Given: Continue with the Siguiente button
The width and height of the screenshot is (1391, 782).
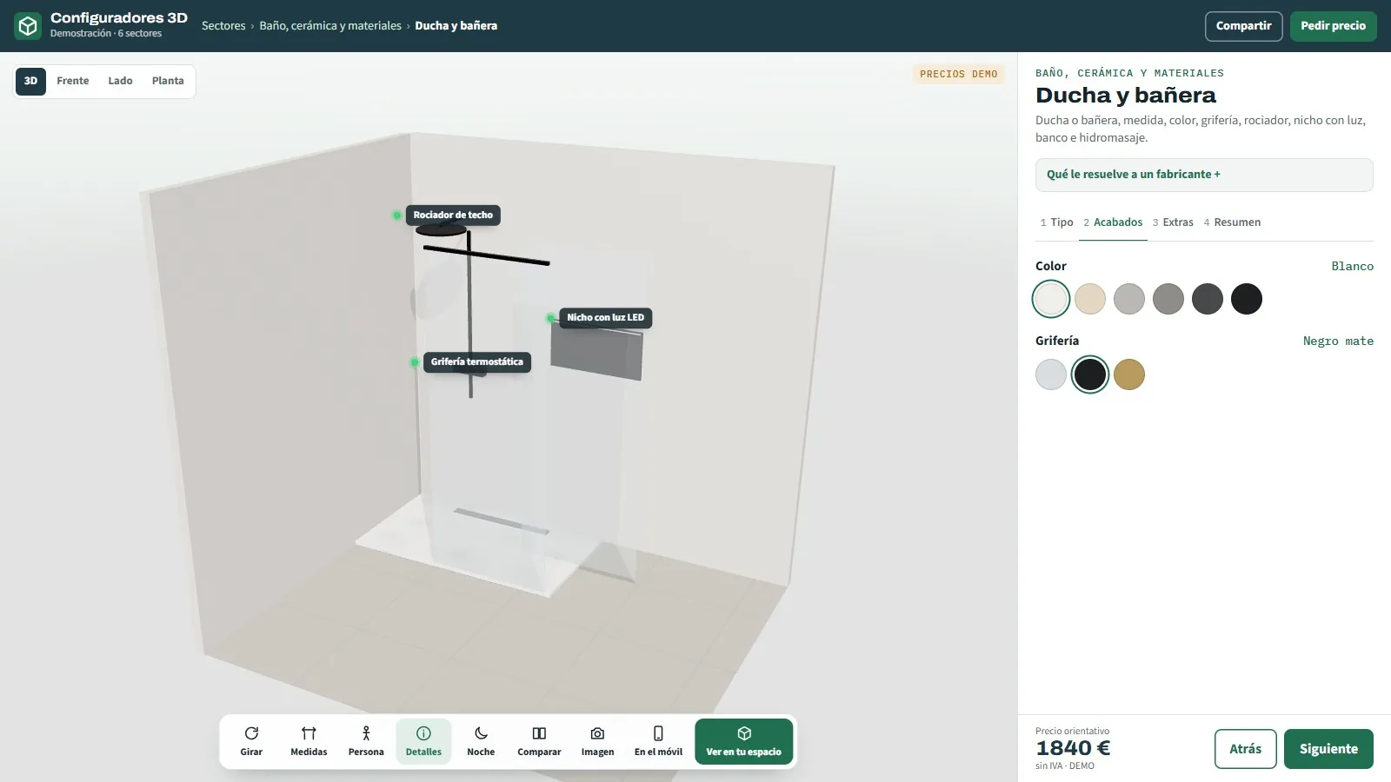Looking at the screenshot, I should [1328, 749].
